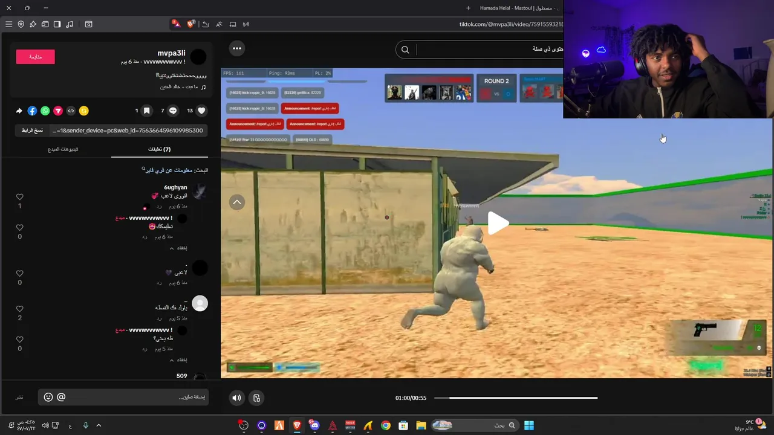This screenshot has height=435, width=774.
Task: Bookmark the video with favorites icon (1)
Action: pyautogui.click(x=146, y=111)
